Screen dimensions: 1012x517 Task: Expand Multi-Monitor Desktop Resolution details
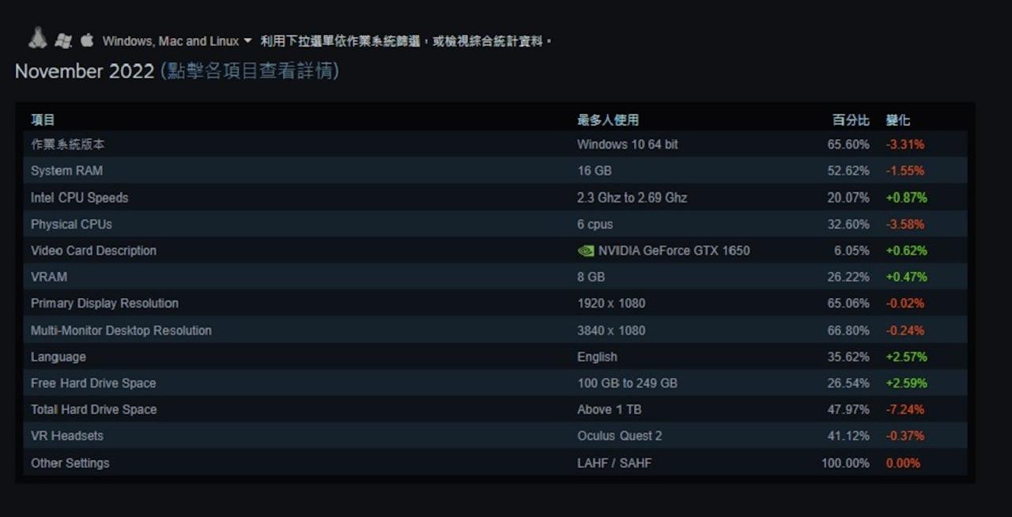point(121,330)
